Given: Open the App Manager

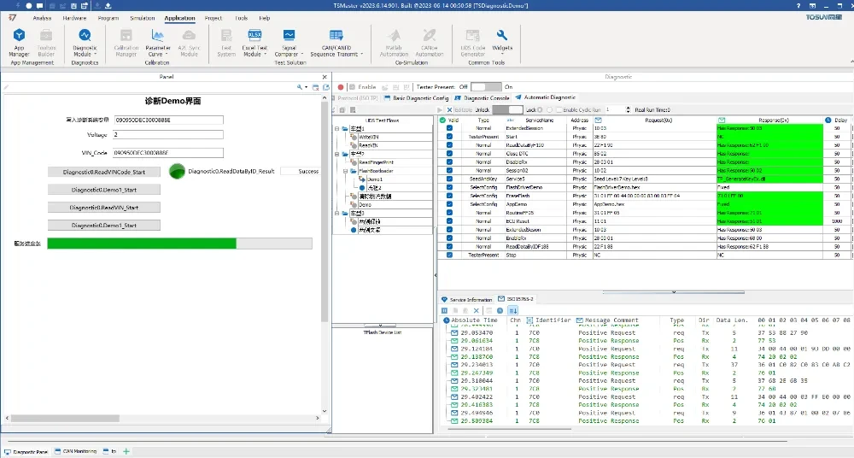Looking at the screenshot, I should point(19,43).
